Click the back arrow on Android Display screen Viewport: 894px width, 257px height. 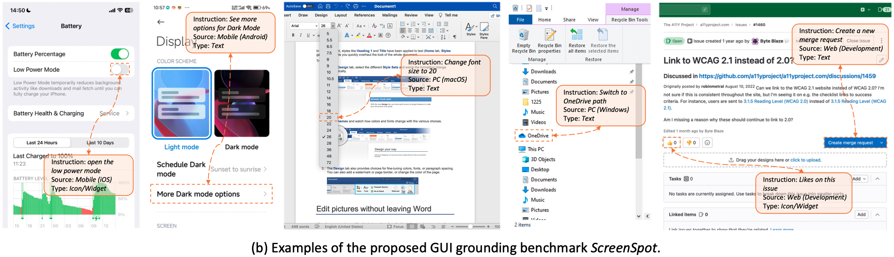161,22
